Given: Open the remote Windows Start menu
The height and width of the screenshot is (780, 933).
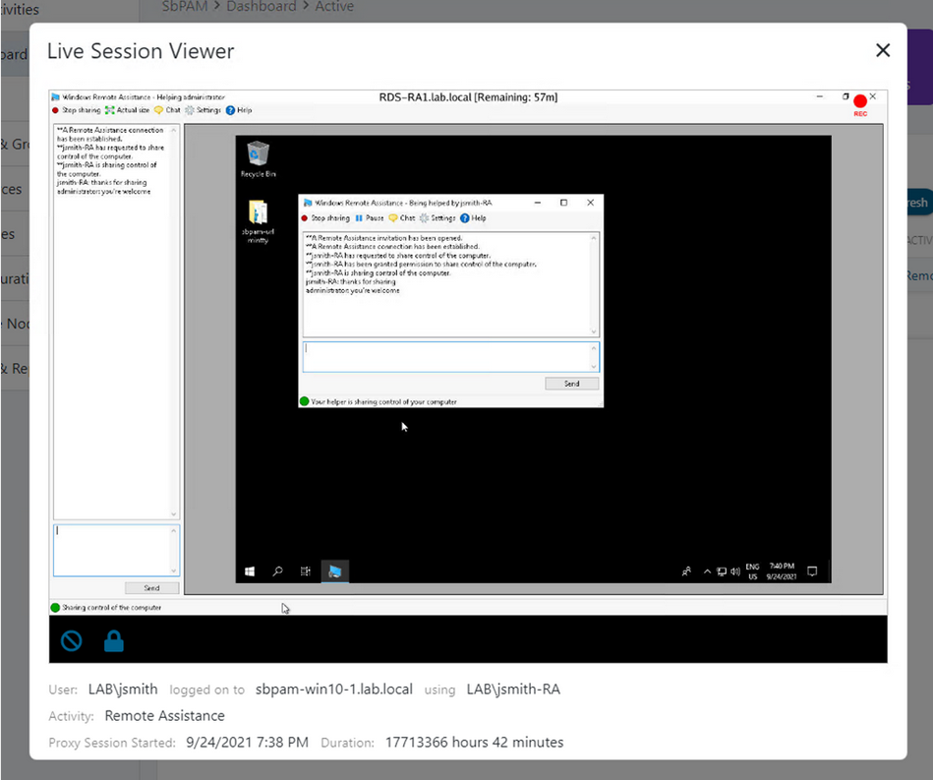Looking at the screenshot, I should pyautogui.click(x=250, y=570).
